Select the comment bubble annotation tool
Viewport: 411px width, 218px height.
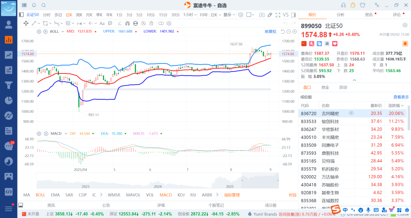pos(110,23)
